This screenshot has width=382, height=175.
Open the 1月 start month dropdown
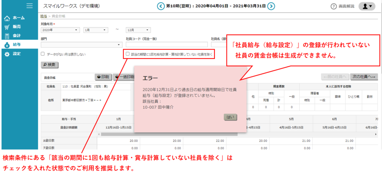pos(96,30)
